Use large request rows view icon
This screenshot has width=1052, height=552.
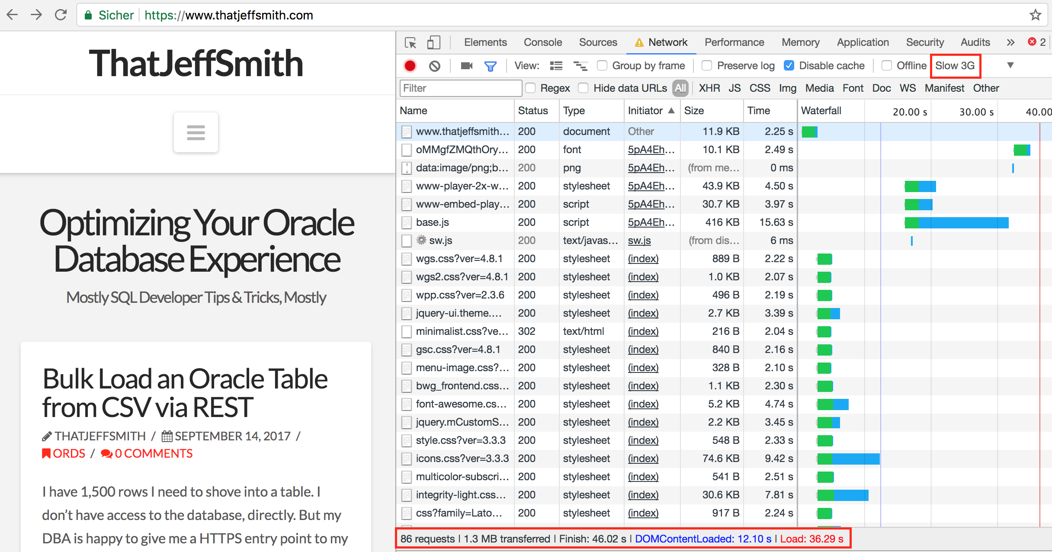(x=556, y=66)
